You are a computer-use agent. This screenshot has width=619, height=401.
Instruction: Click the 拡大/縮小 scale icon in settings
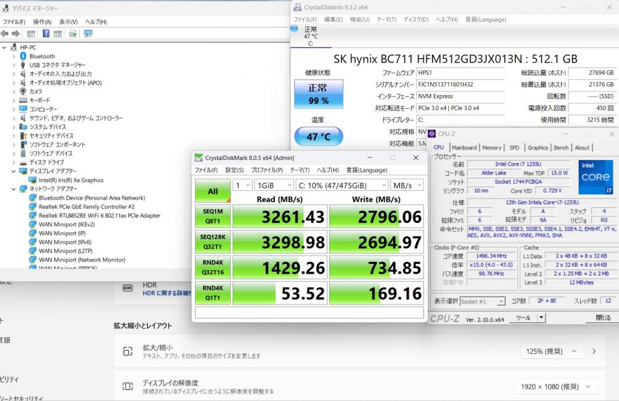point(128,352)
